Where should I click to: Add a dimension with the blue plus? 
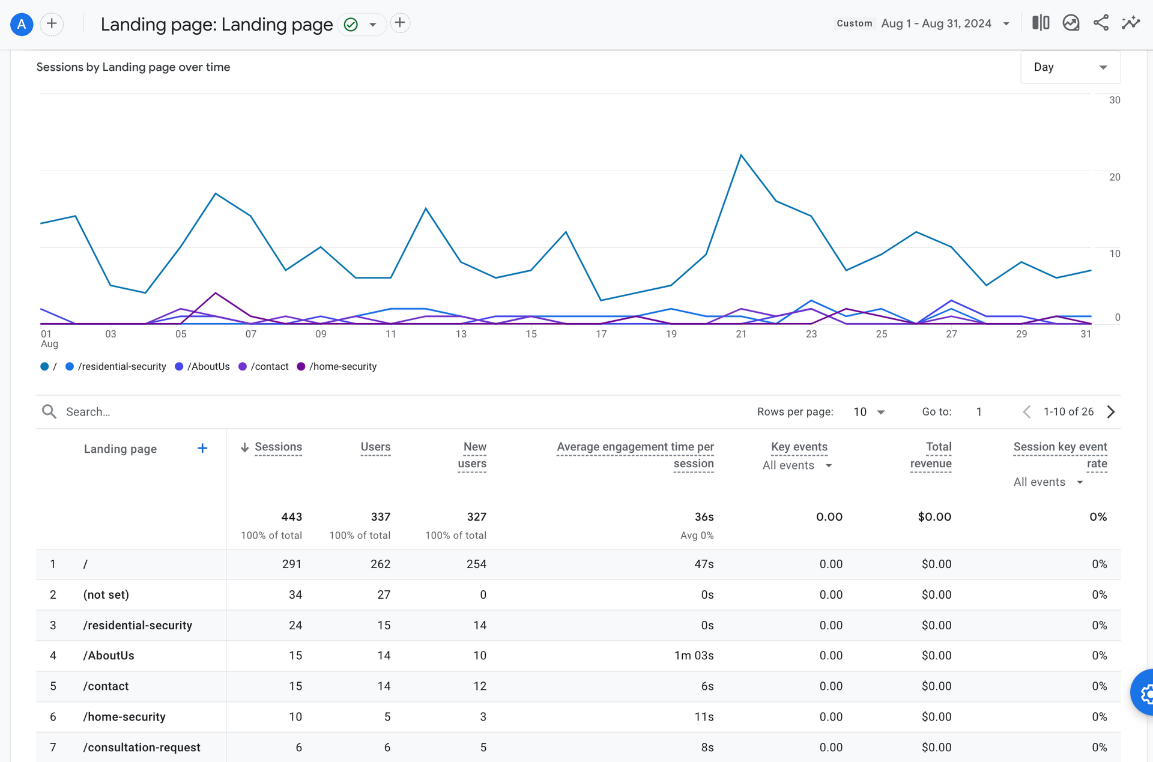tap(202, 449)
